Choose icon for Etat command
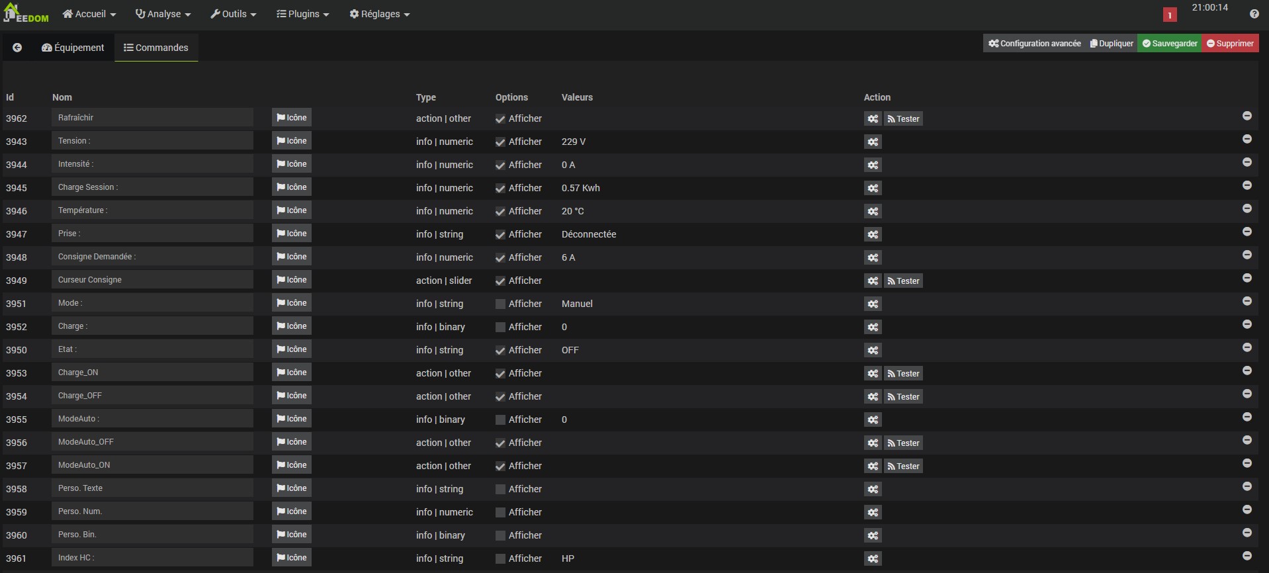The image size is (1269, 573). [292, 349]
